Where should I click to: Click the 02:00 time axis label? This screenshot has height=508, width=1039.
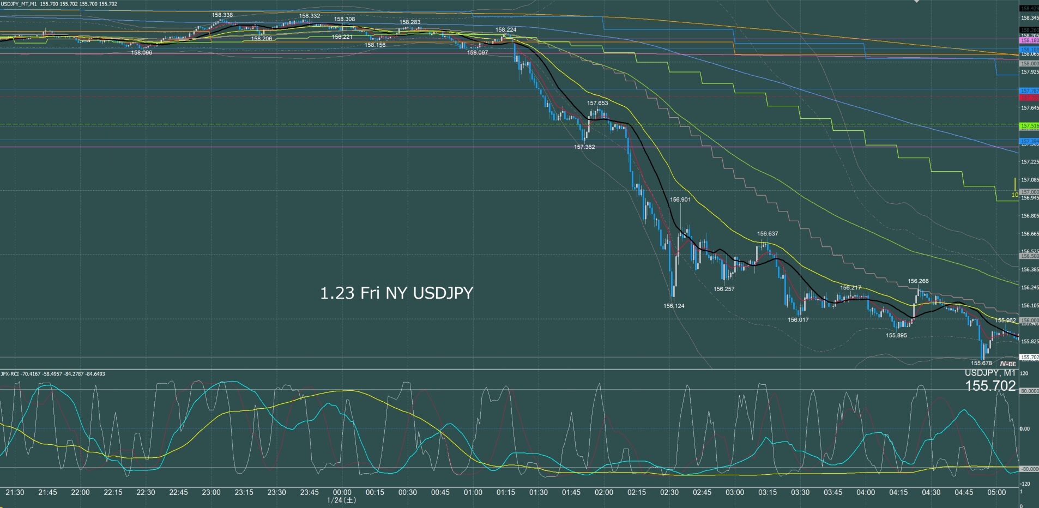(x=603, y=492)
